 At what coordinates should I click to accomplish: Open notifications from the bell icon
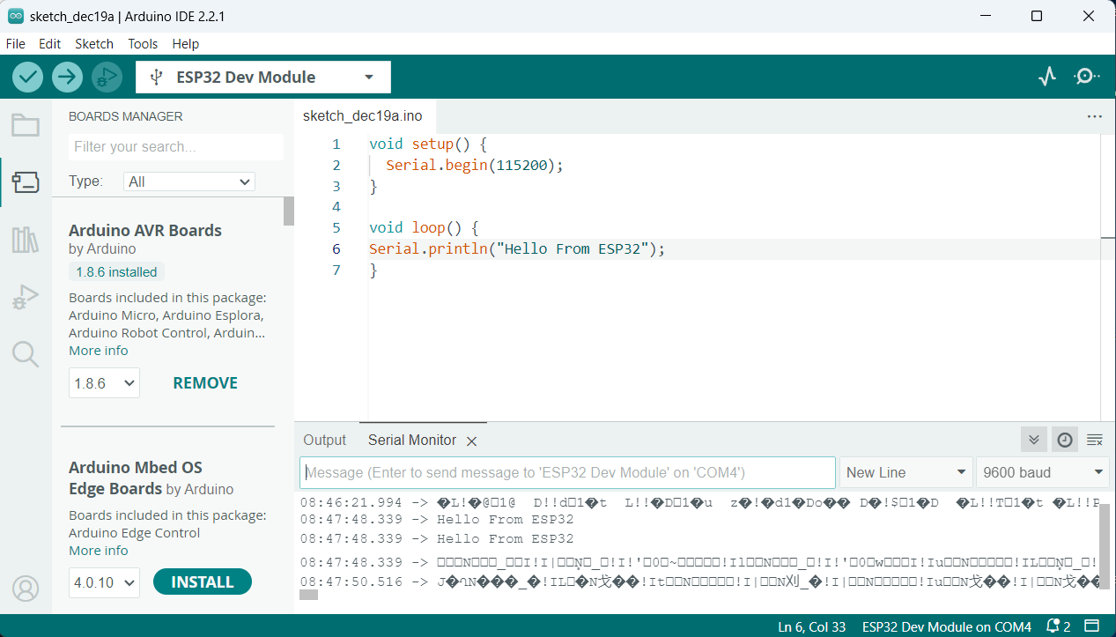(x=1053, y=626)
